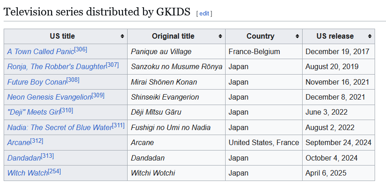Open Future Boy Conan article

point(37,82)
